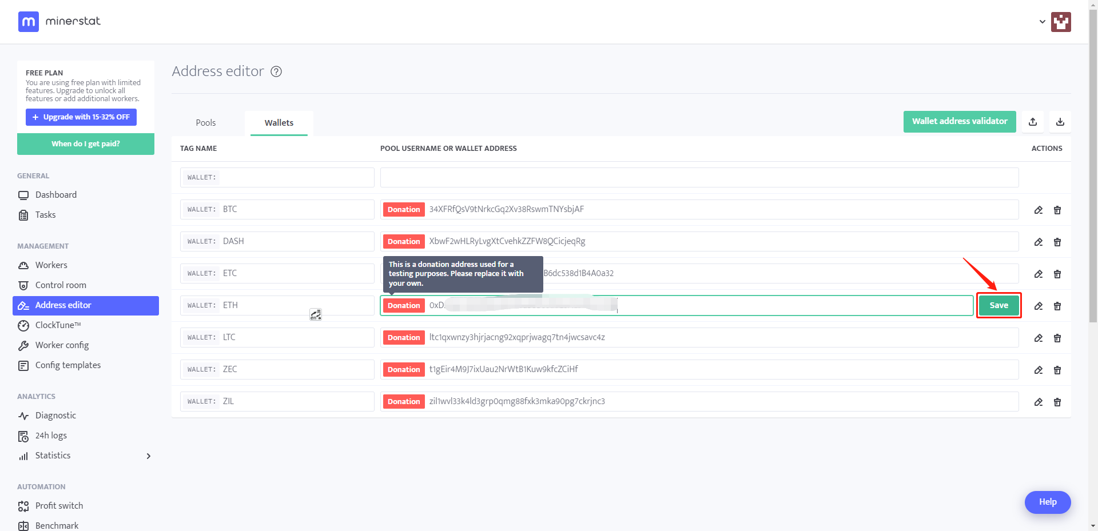Delete the DASH wallet row
Viewport: 1098px width, 531px height.
tap(1057, 242)
